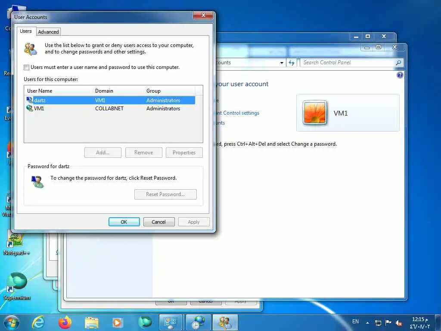Click the Reset Password... button
The image size is (441, 331).
(165, 194)
